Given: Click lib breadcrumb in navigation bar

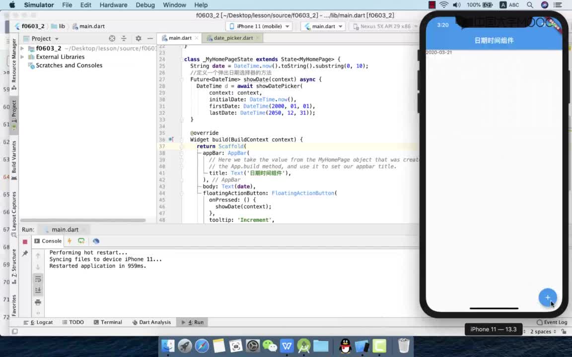Looking at the screenshot, I should (59, 26).
